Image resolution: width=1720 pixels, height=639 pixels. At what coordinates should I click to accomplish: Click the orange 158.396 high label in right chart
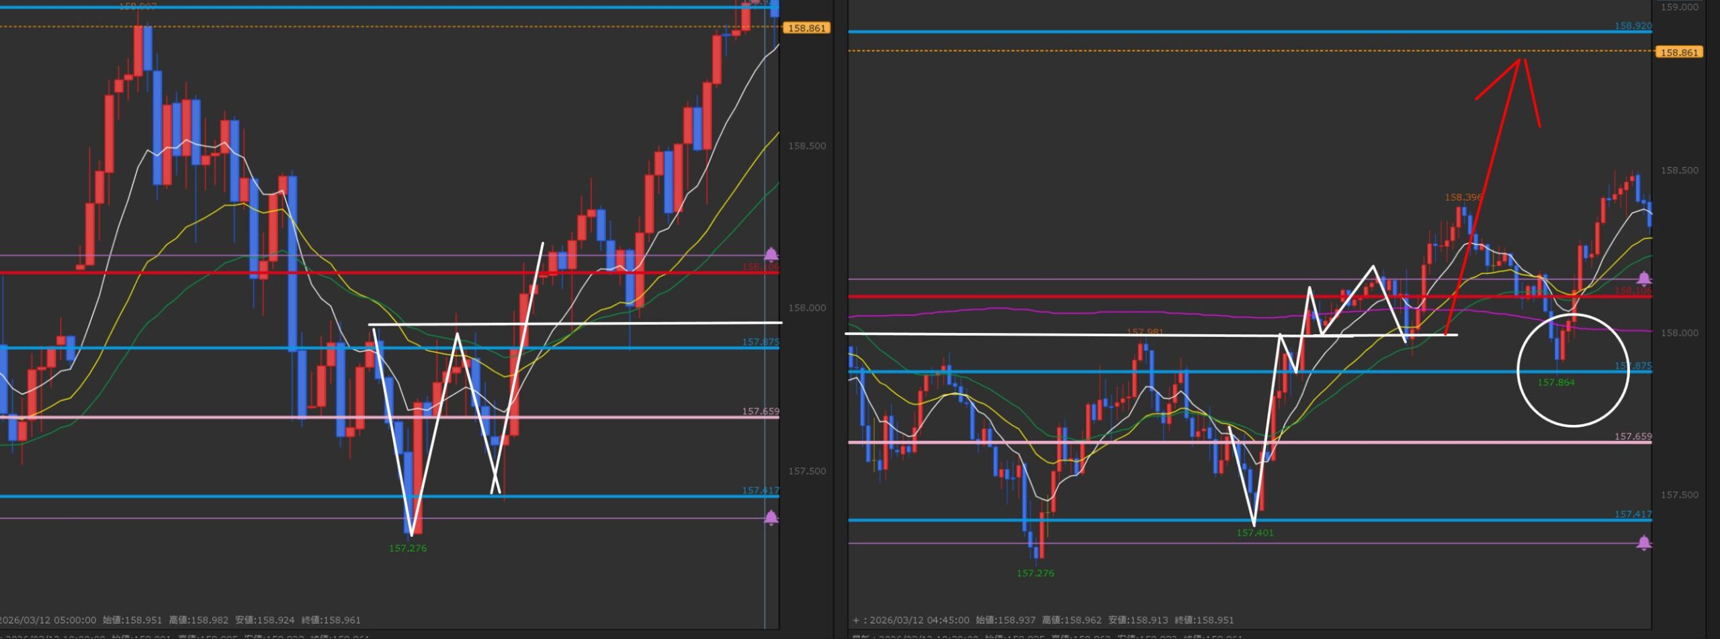pyautogui.click(x=1463, y=197)
